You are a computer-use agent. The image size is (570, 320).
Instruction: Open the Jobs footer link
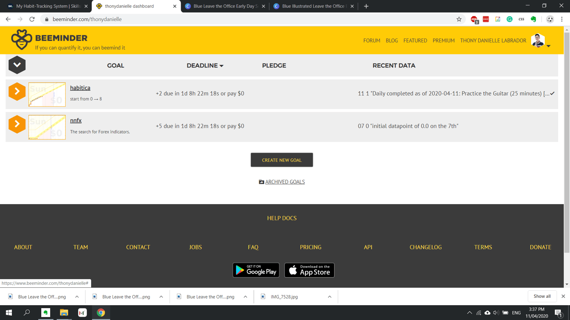click(x=196, y=247)
